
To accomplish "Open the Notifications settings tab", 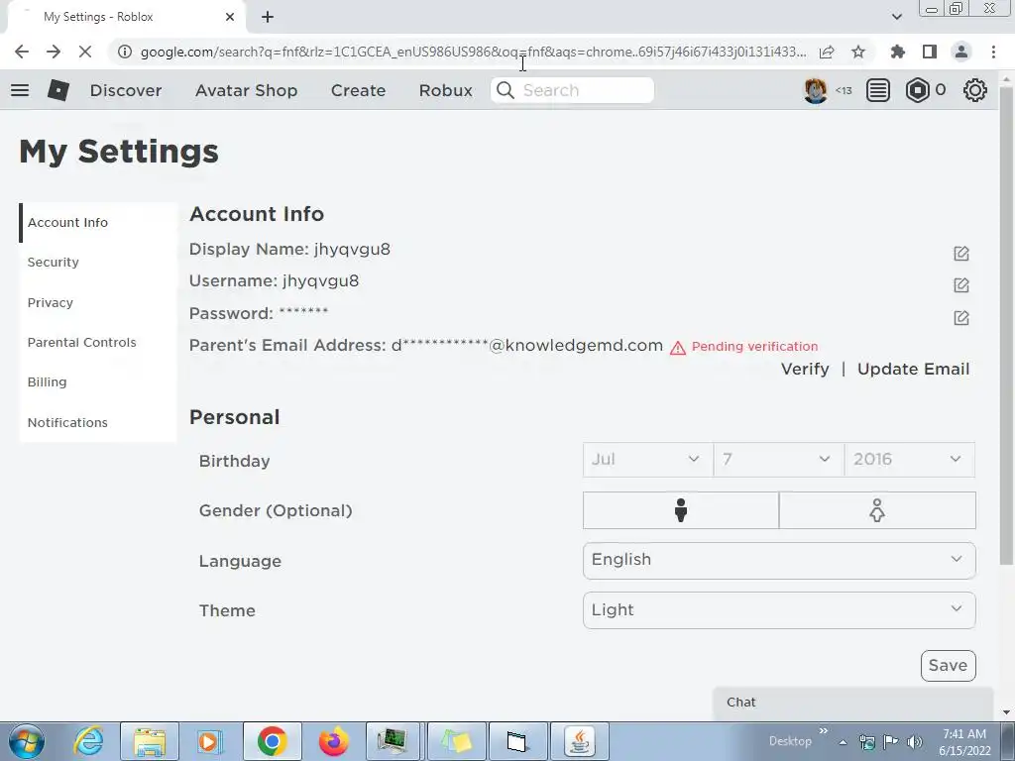I will 98,422.
